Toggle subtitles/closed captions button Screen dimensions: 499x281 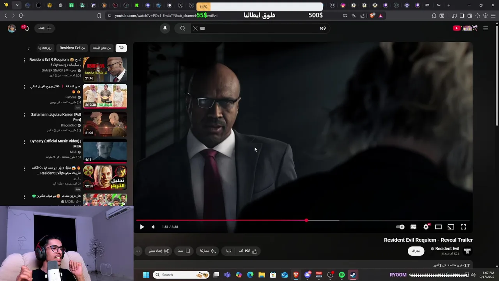tap(414, 227)
